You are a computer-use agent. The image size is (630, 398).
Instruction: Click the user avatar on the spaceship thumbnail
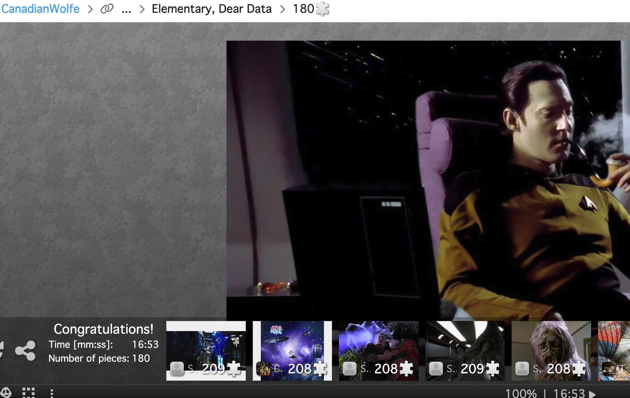[x=177, y=369]
